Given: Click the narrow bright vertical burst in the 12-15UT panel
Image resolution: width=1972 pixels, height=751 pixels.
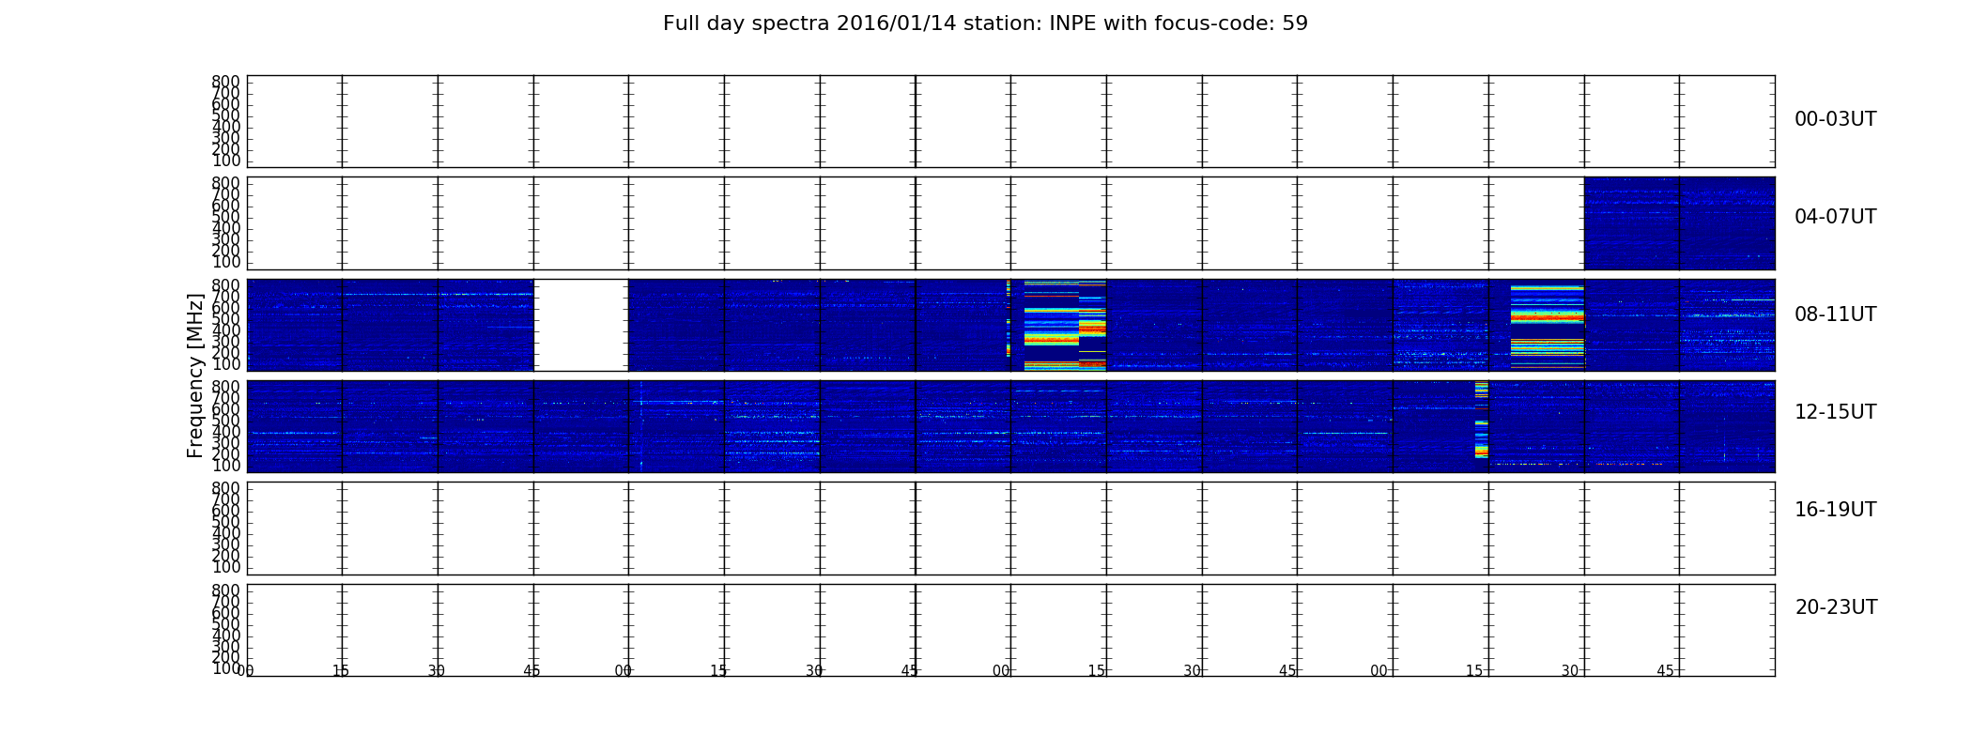Looking at the screenshot, I should tap(1481, 420).
